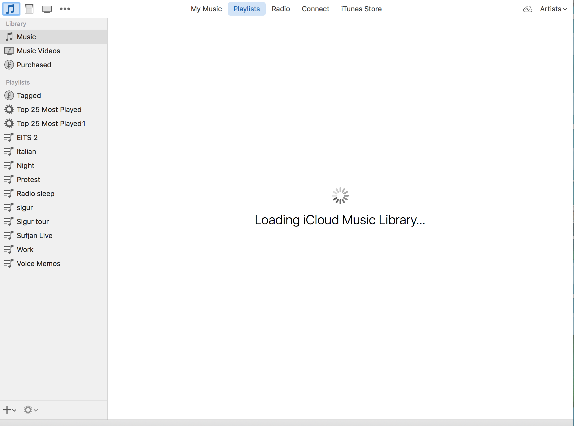Select Music in the Library sidebar
This screenshot has height=426, width=574.
coord(54,37)
